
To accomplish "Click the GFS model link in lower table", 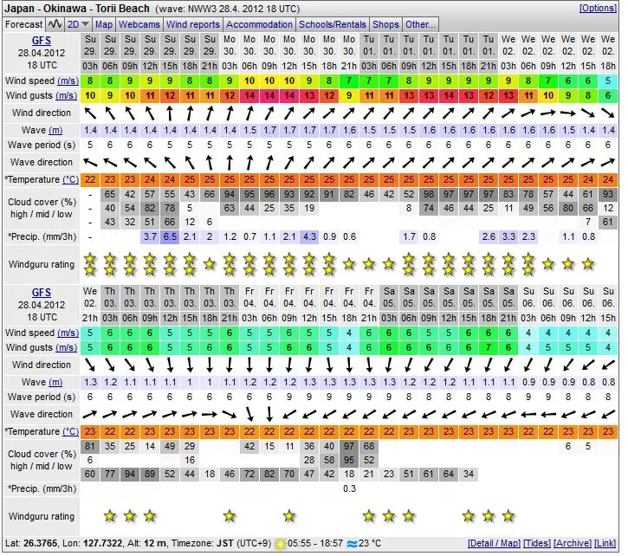I will (42, 293).
